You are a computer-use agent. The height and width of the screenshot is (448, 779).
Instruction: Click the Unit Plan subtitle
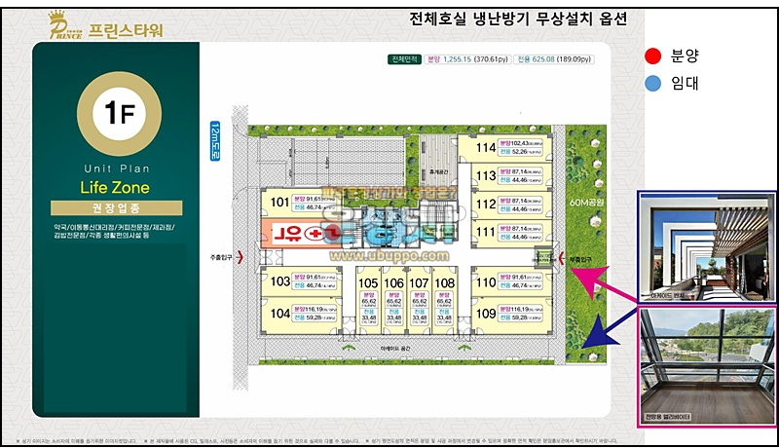pos(117,168)
